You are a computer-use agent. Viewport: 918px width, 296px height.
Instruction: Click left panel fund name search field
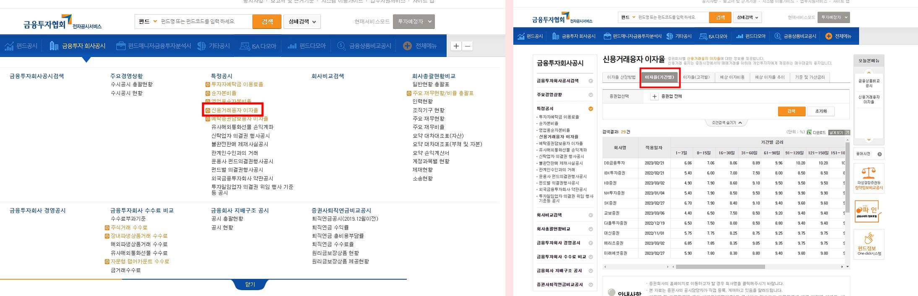click(x=205, y=22)
